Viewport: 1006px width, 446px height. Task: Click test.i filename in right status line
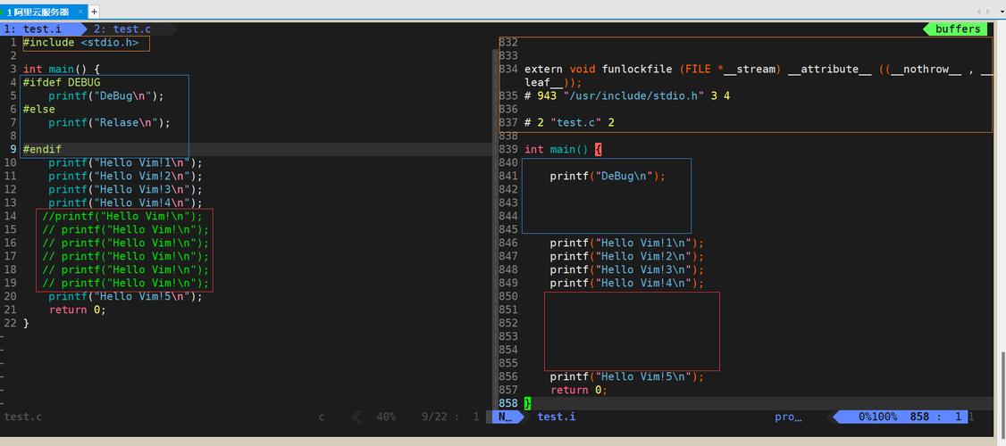[557, 417]
